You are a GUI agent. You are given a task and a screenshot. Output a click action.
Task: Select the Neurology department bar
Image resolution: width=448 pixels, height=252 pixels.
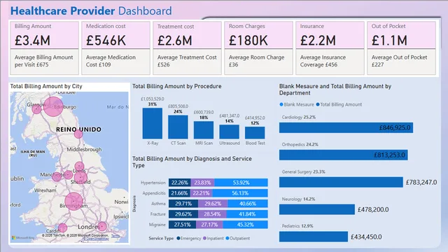click(x=317, y=209)
